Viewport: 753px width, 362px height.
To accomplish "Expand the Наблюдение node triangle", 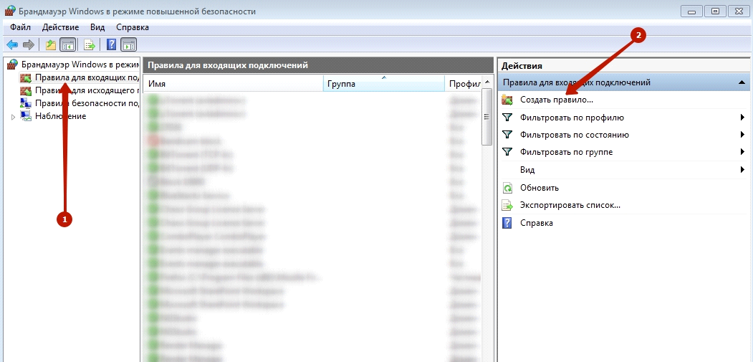I will (13, 116).
